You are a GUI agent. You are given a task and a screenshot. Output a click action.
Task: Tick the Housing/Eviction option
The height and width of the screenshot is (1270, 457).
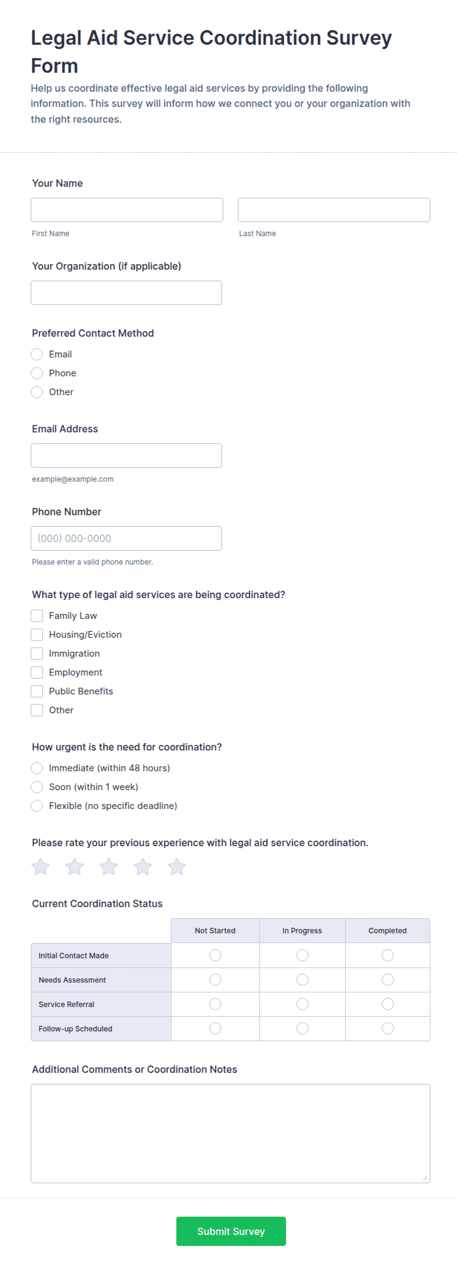[x=37, y=635]
